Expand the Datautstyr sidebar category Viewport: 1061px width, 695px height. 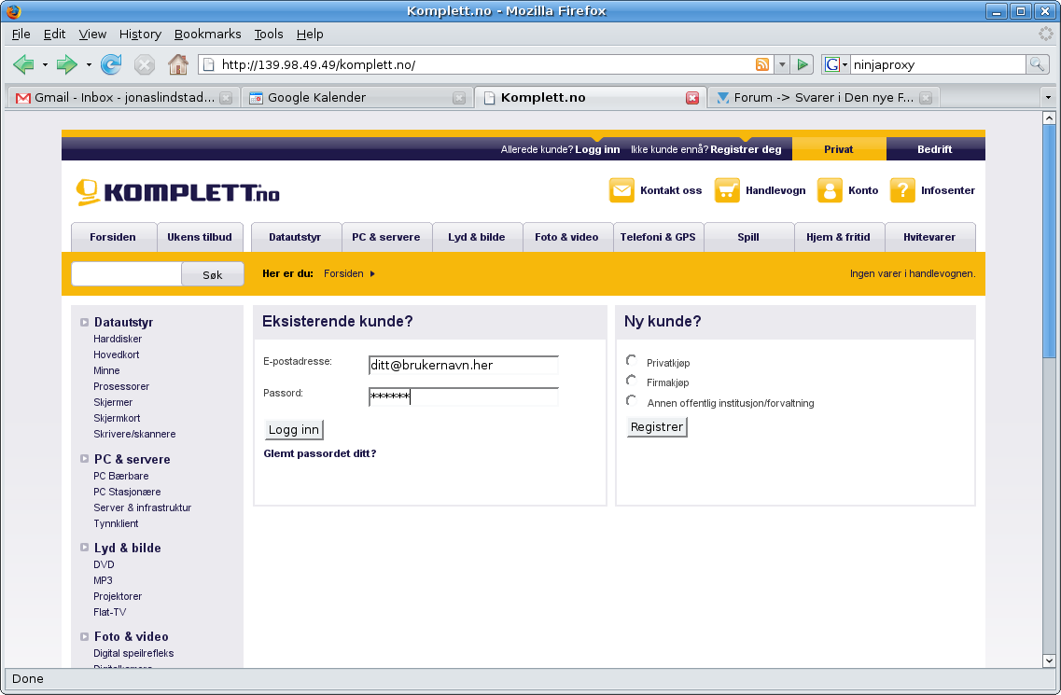pos(85,322)
